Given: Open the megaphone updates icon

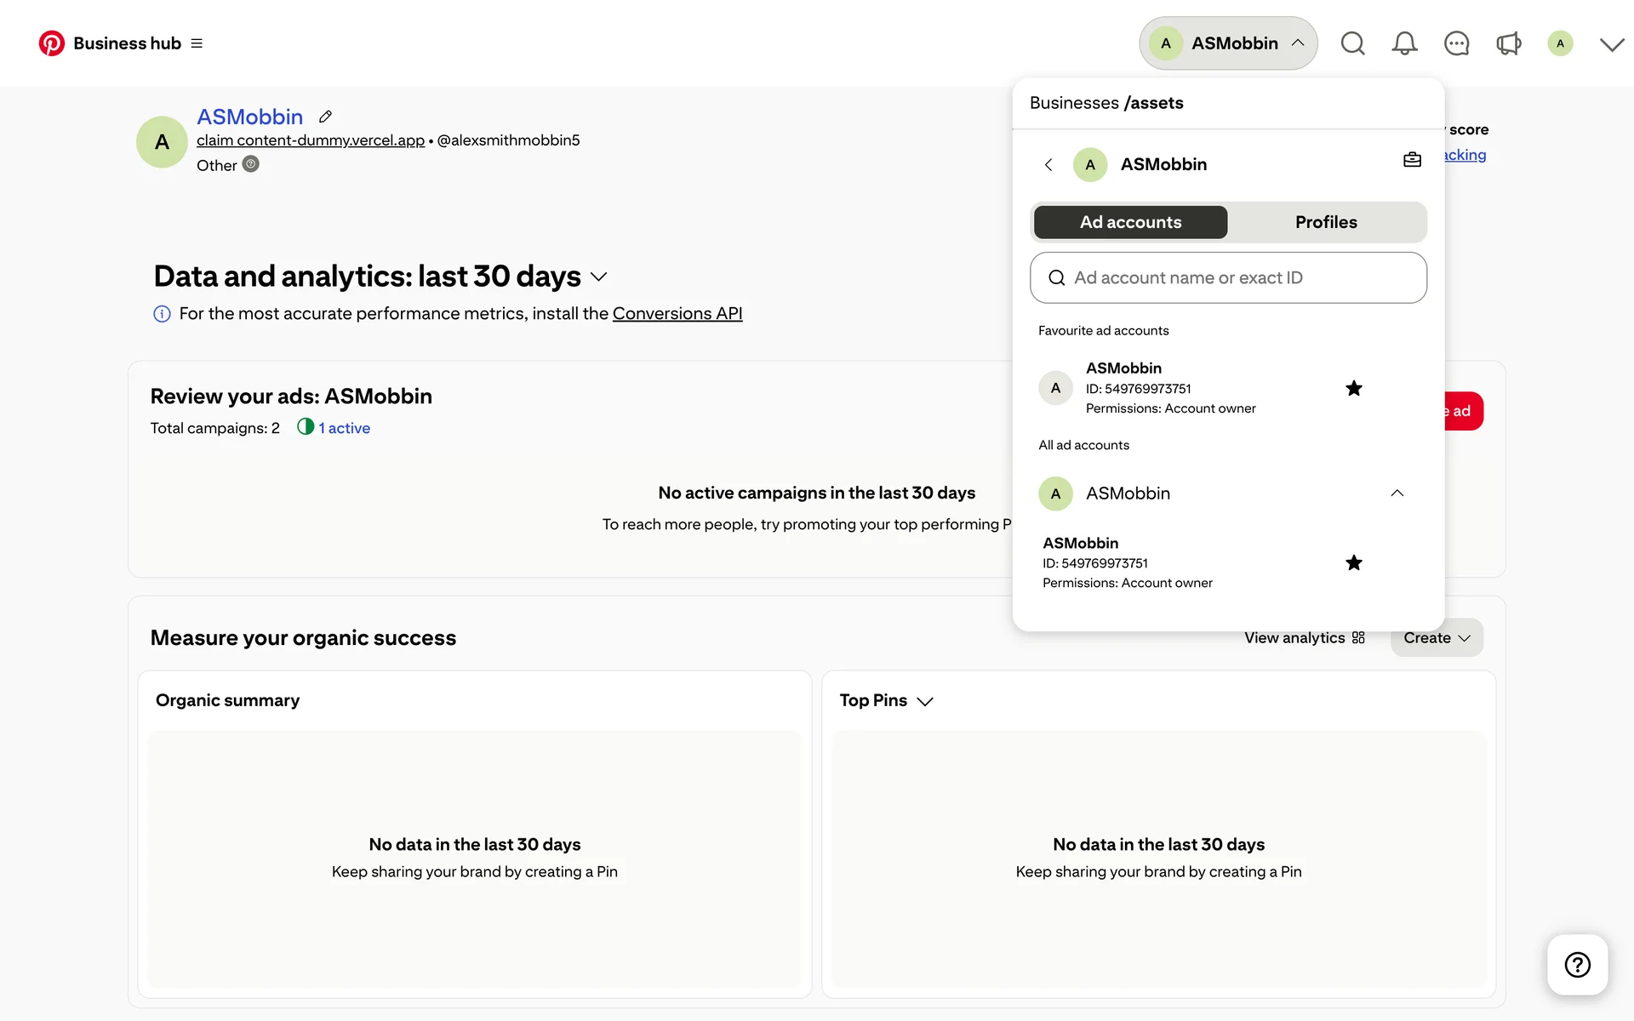Looking at the screenshot, I should coord(1508,43).
